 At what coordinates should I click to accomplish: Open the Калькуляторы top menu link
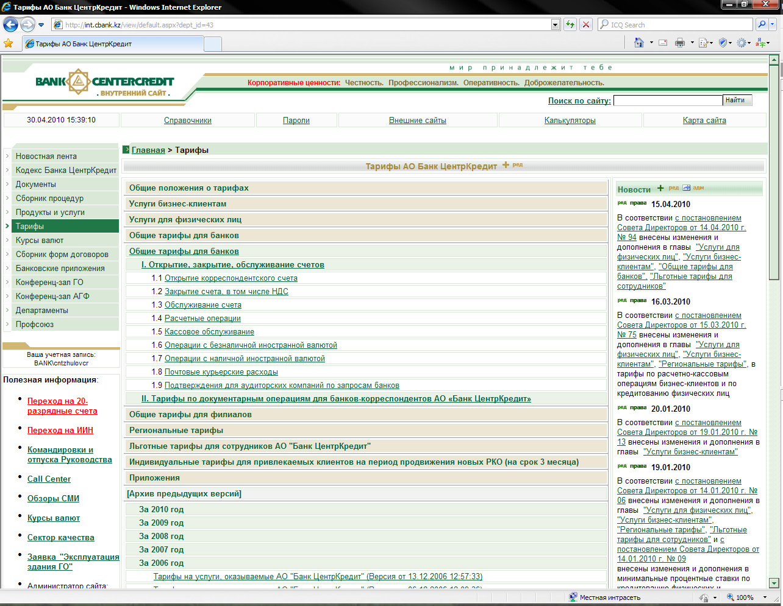[x=570, y=120]
